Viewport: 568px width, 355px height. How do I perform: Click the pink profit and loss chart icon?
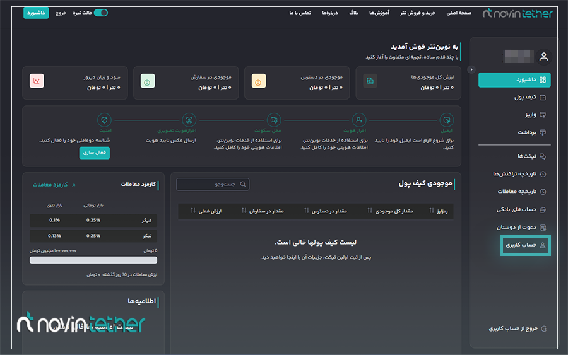[37, 81]
